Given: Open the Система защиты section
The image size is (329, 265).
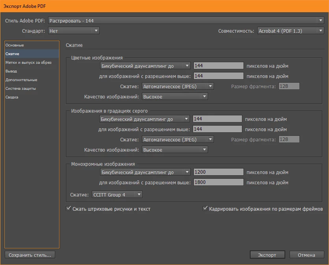Looking at the screenshot, I should point(32,89).
